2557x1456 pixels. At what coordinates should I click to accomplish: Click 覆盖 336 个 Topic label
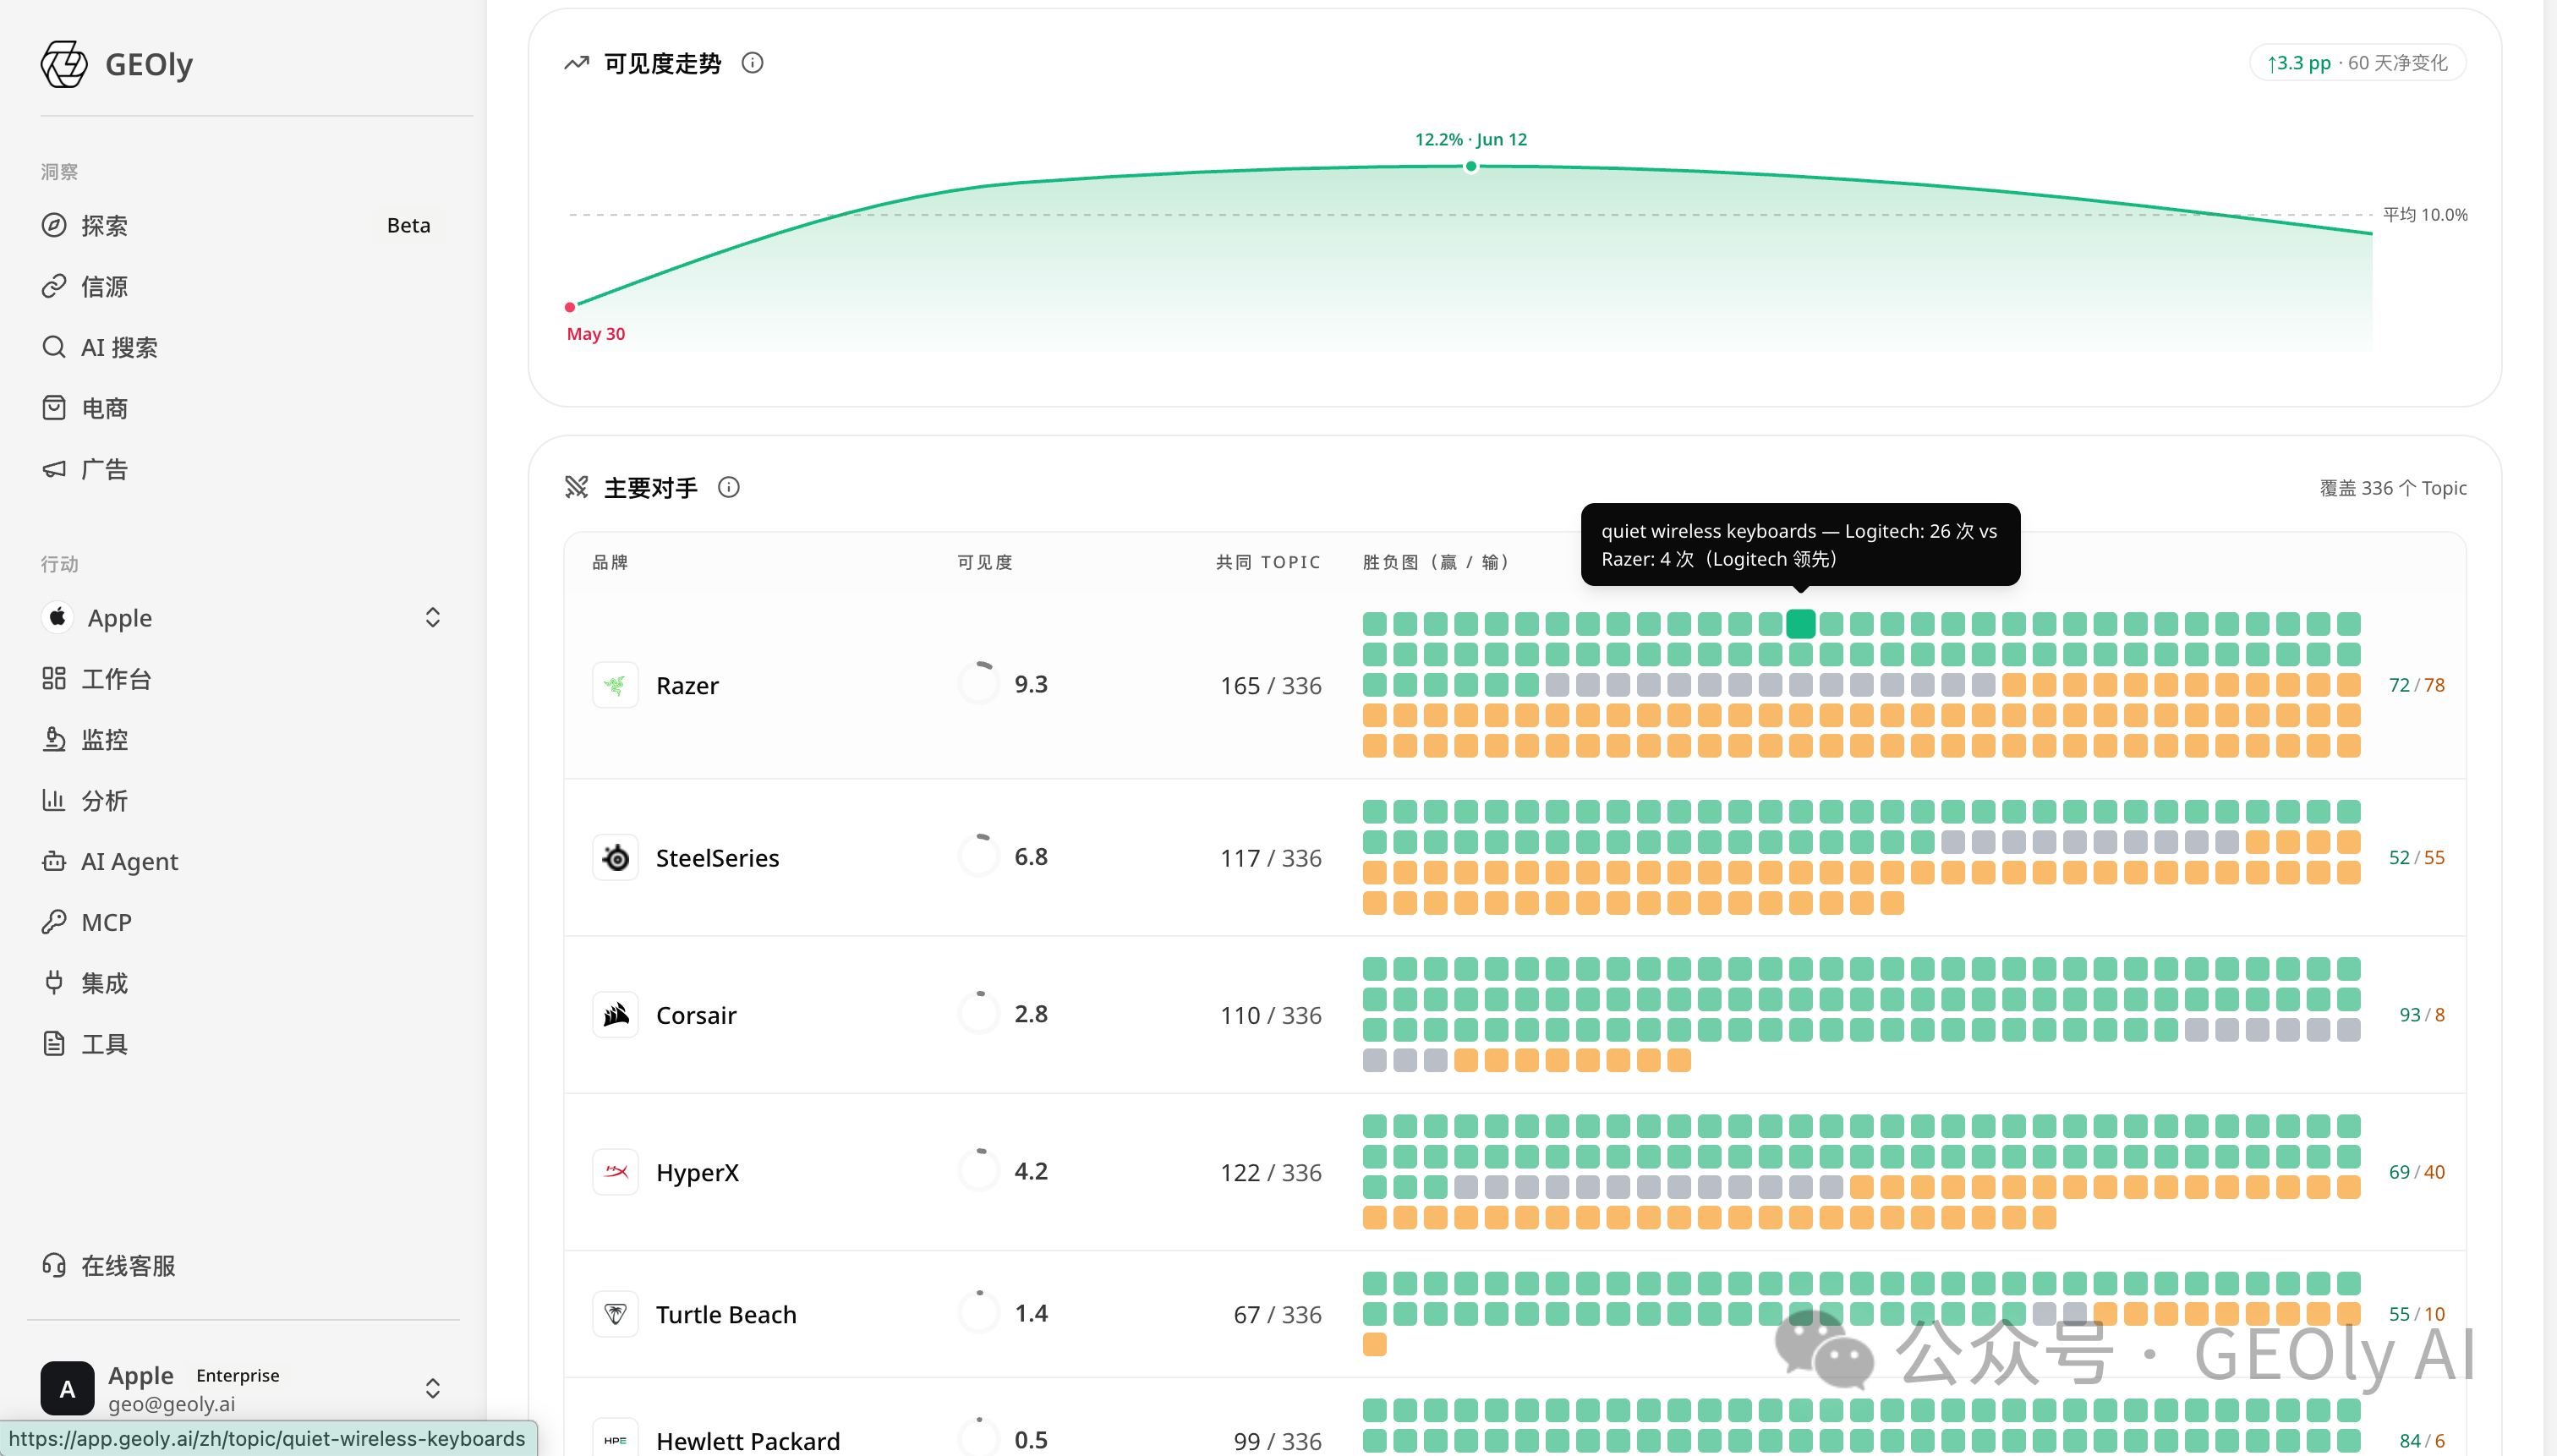pyautogui.click(x=2393, y=488)
